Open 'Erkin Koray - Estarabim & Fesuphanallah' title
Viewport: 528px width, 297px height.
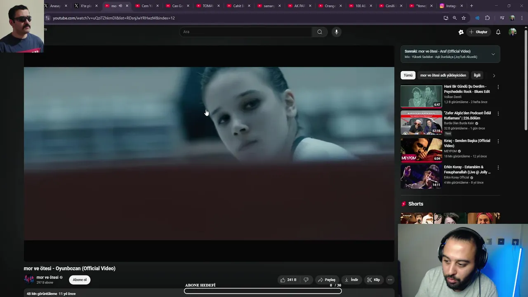pos(467,170)
